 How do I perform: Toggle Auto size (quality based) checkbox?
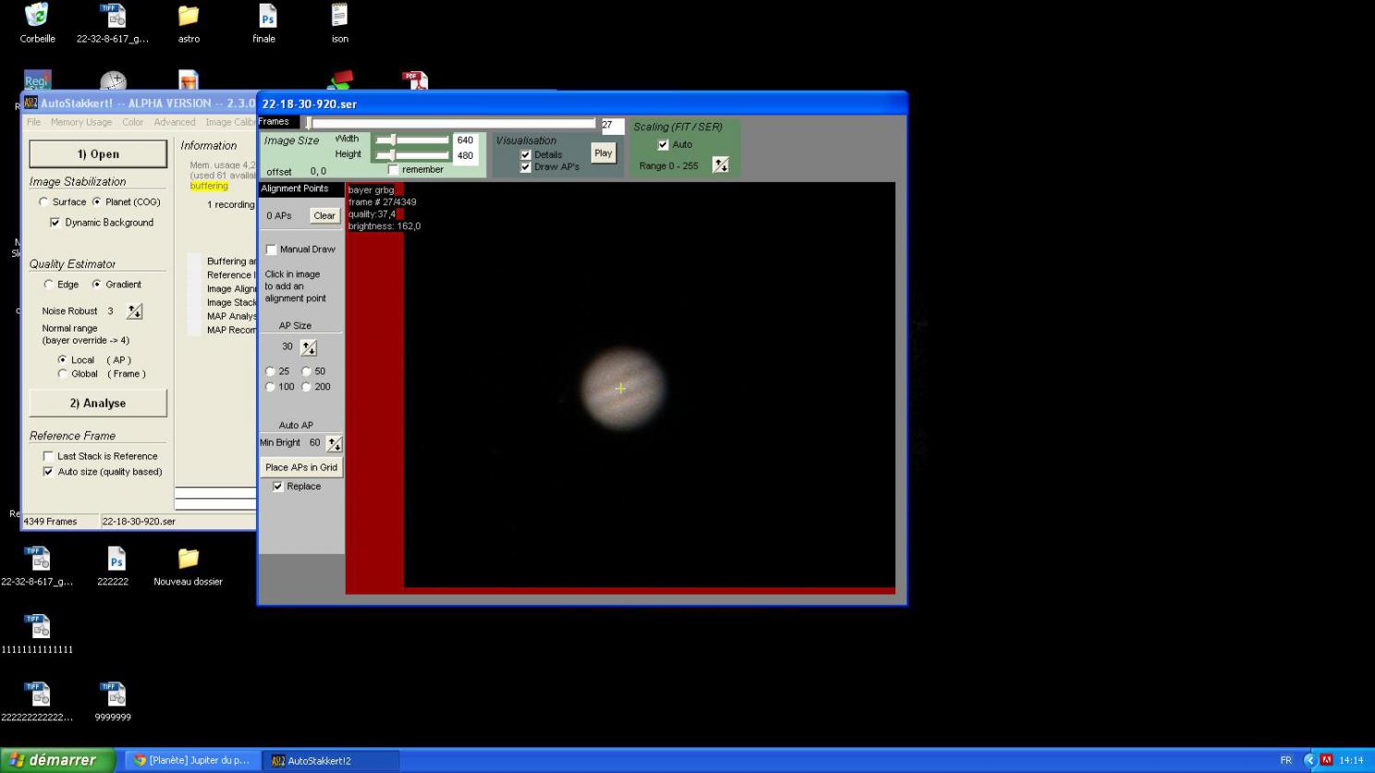(x=48, y=472)
